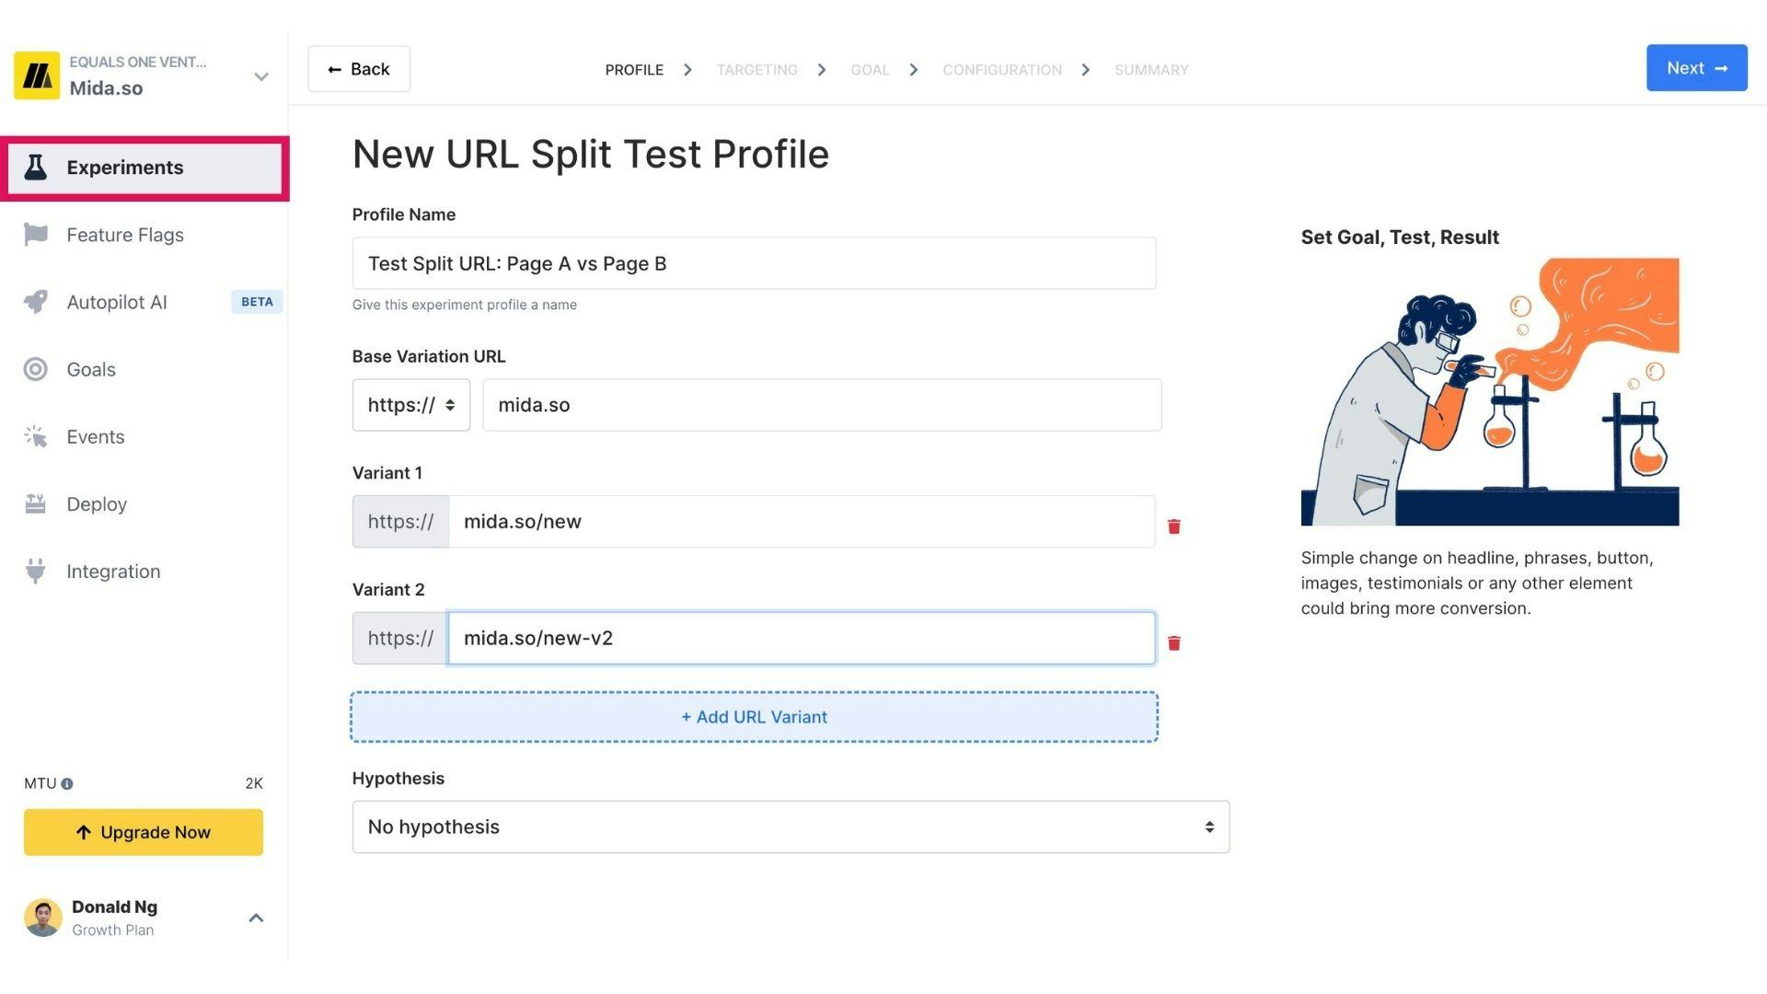This screenshot has width=1767, height=994.
Task: Click Add URL Variant button
Action: 754,717
